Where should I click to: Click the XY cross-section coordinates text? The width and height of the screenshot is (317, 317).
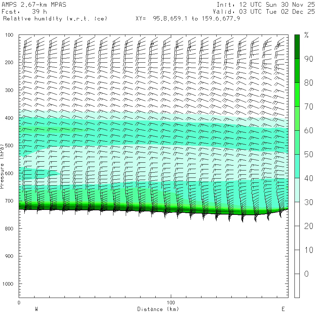click(188, 19)
